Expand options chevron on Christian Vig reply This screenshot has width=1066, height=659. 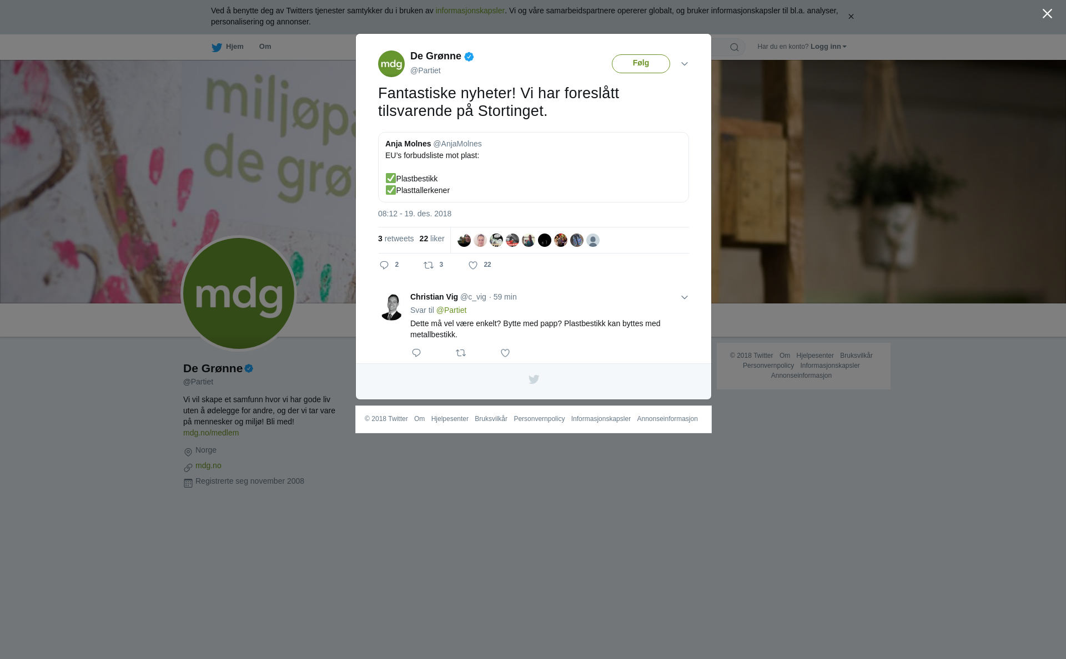click(x=685, y=297)
